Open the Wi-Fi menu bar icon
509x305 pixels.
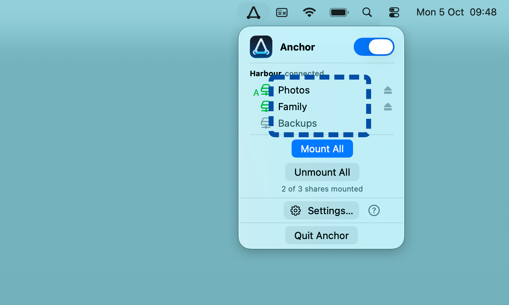(309, 12)
